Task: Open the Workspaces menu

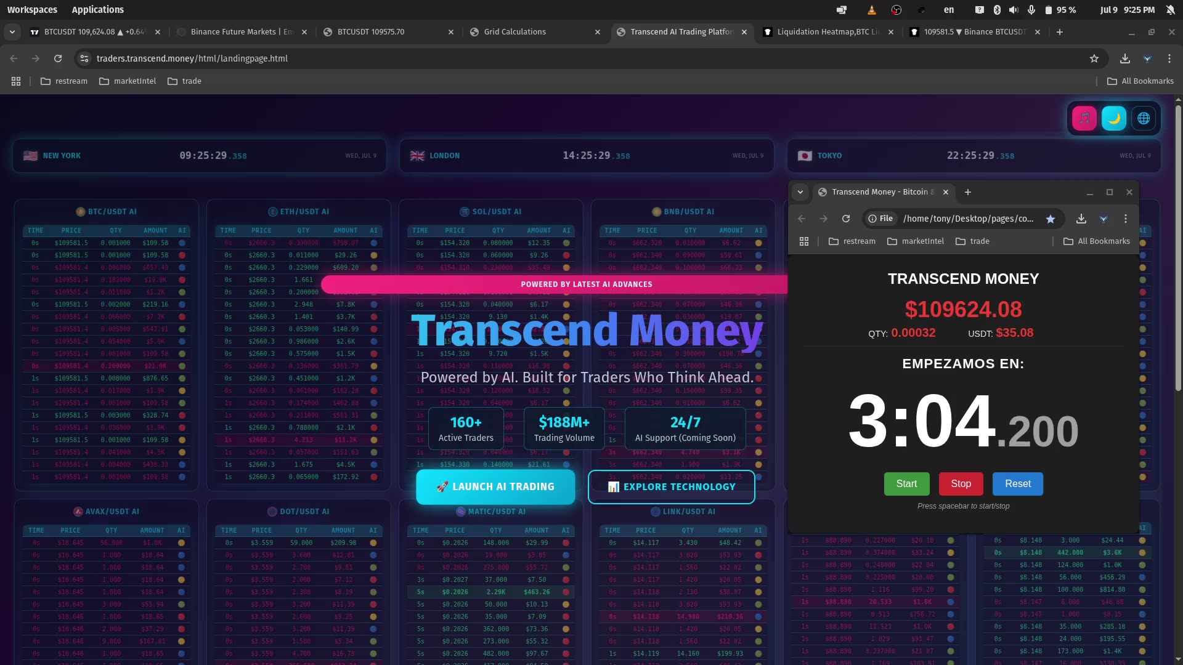Action: pyautogui.click(x=32, y=9)
